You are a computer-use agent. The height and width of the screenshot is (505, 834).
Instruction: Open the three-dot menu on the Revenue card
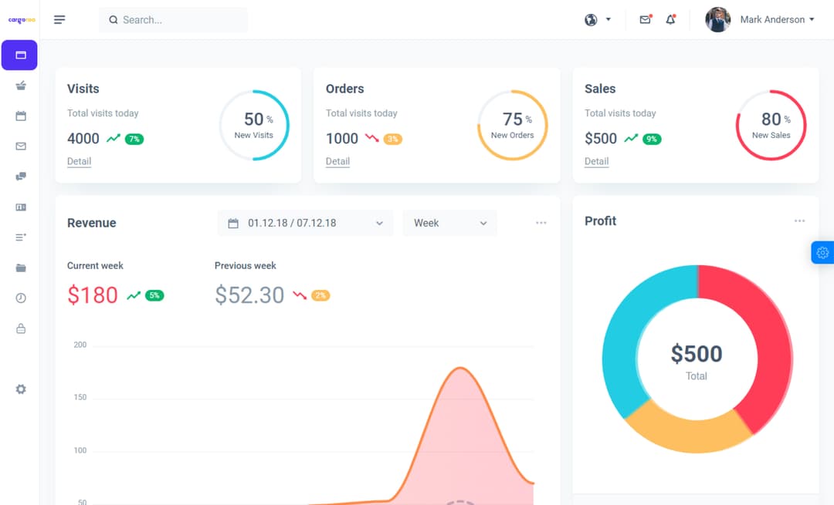tap(541, 222)
